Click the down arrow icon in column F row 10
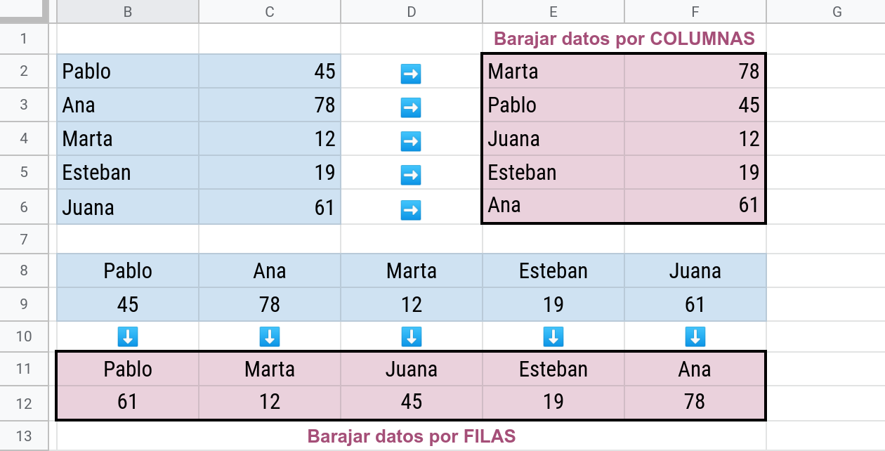Image resolution: width=885 pixels, height=451 pixels. pos(695,337)
